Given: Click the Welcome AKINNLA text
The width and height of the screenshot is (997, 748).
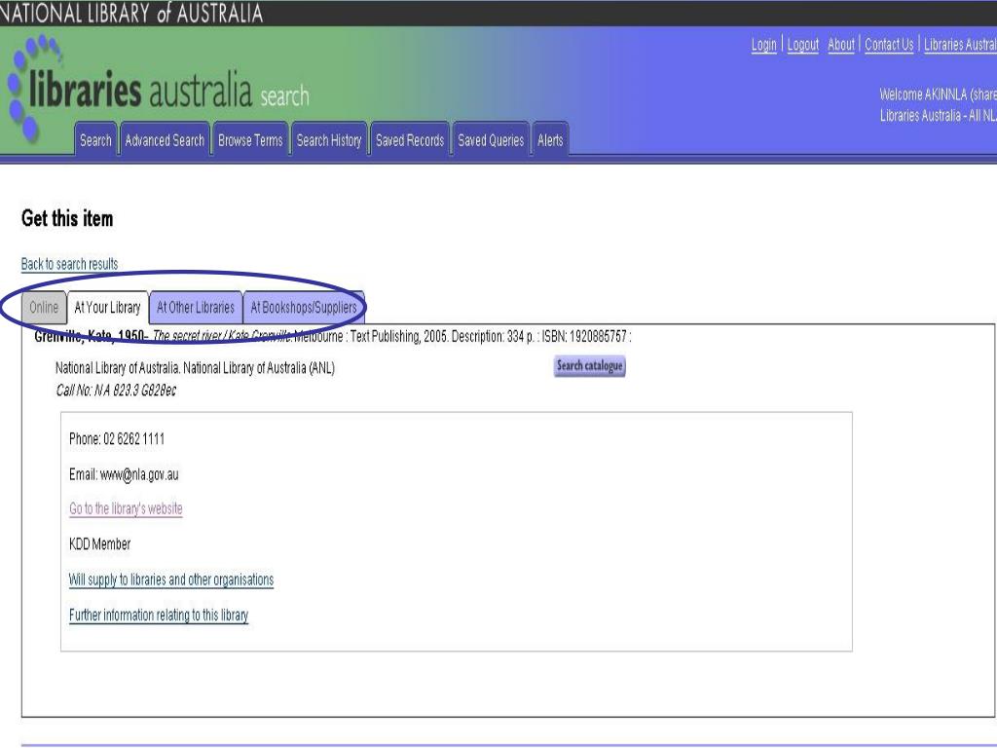Looking at the screenshot, I should pyautogui.click(x=938, y=94).
